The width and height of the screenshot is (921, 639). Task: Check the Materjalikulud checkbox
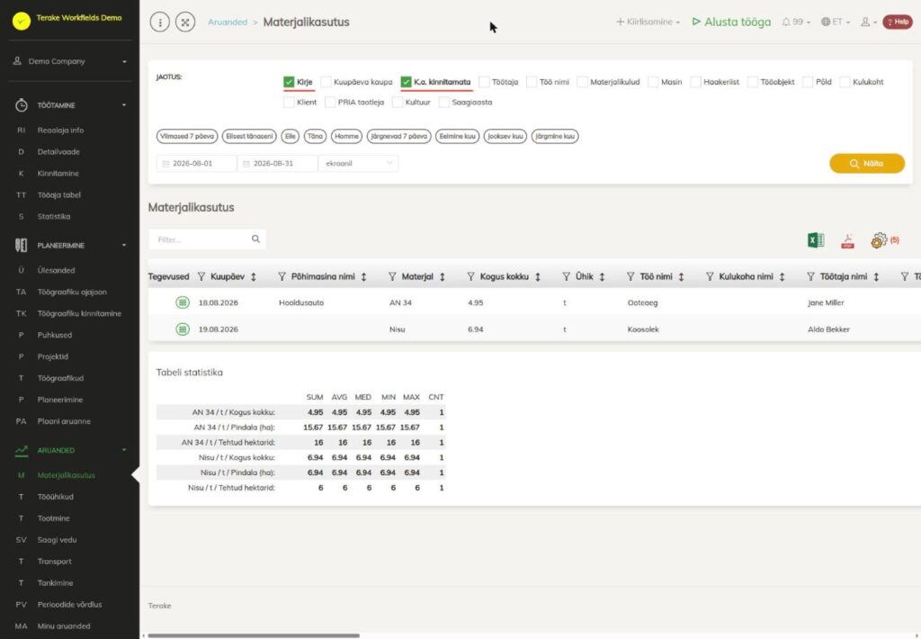582,82
